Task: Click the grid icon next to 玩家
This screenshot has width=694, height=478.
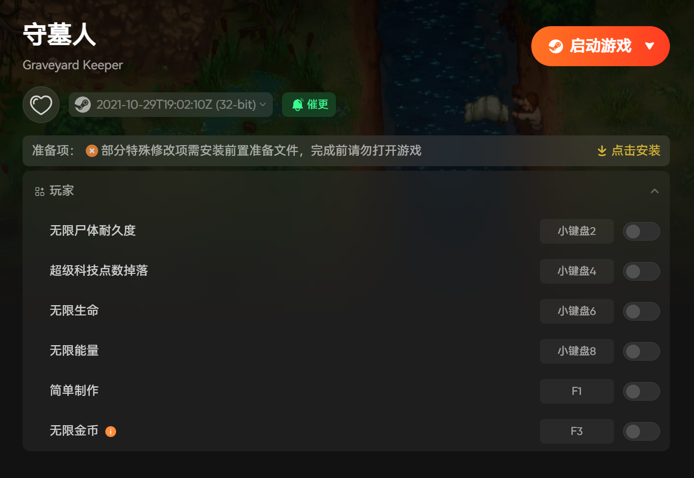Action: tap(40, 191)
